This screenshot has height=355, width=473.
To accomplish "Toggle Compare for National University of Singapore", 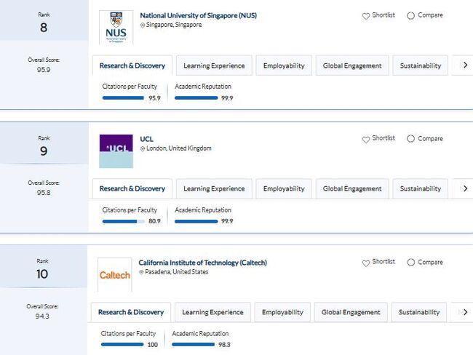I will click(x=410, y=15).
